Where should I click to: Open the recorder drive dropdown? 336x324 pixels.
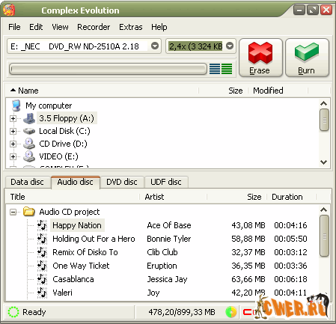point(155,46)
